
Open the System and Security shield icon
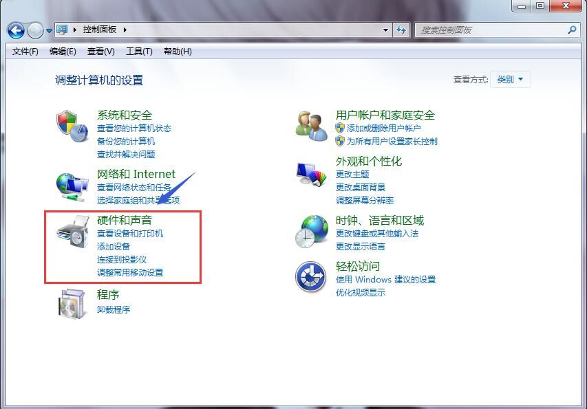pos(73,126)
